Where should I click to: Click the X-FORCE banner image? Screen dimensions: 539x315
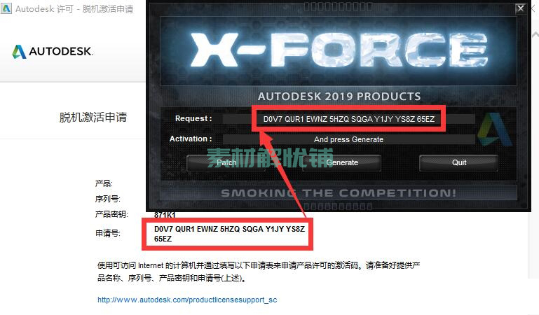[x=339, y=51]
